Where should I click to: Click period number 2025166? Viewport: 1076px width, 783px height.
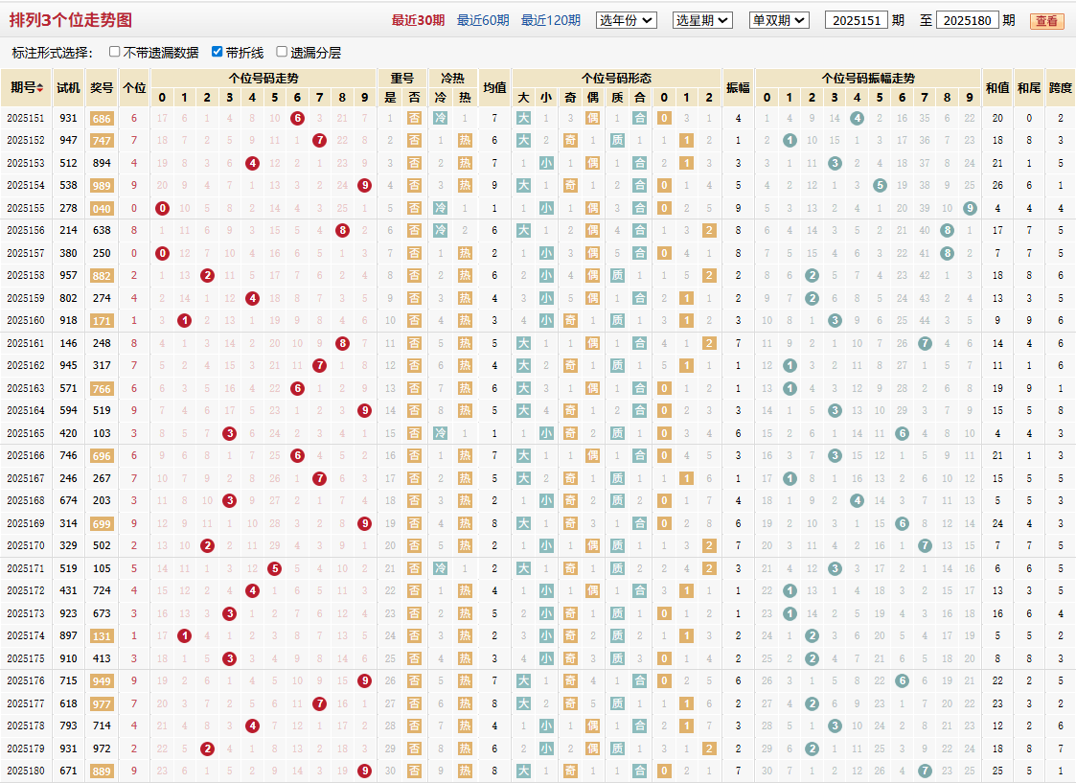click(26, 455)
